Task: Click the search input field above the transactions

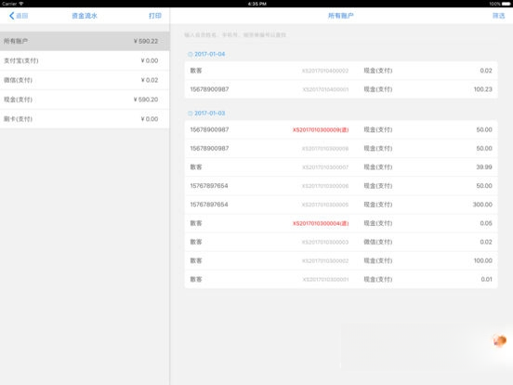Action: coord(341,34)
